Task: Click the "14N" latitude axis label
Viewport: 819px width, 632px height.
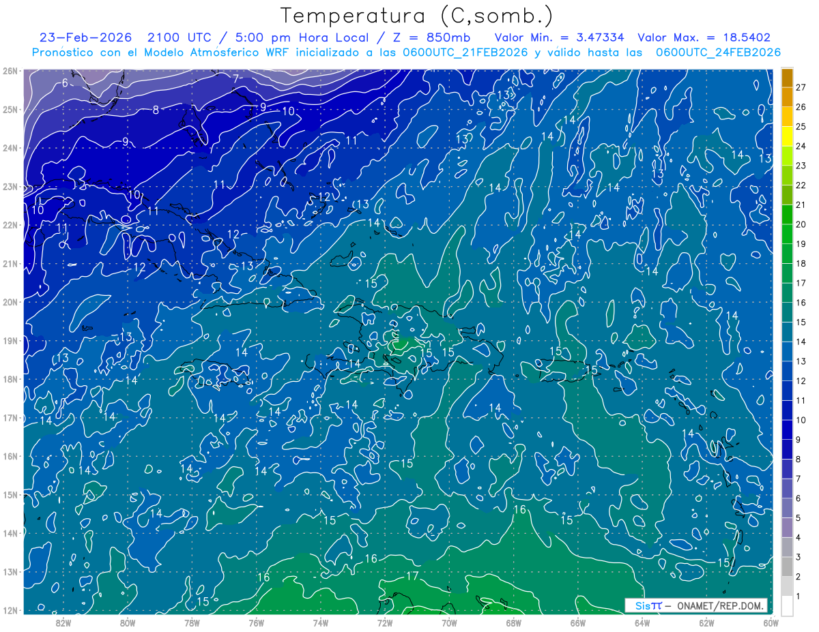Action: [x=10, y=533]
